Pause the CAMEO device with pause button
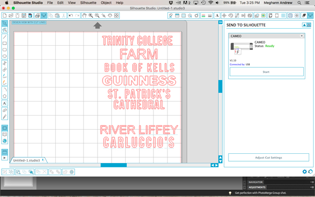 coord(301,36)
